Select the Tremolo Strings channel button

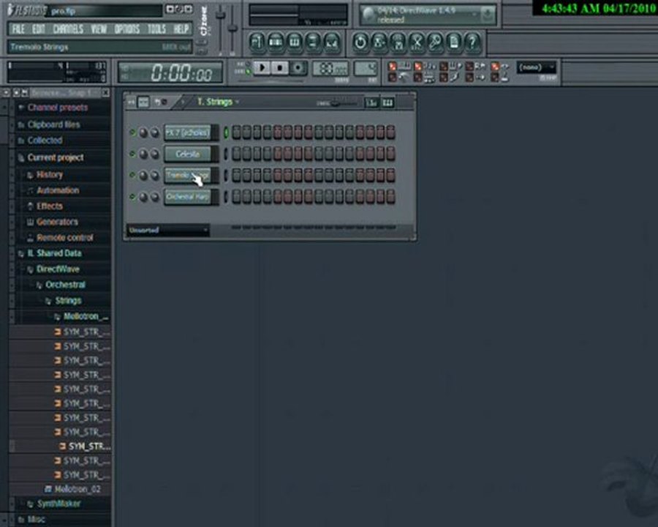tap(188, 175)
